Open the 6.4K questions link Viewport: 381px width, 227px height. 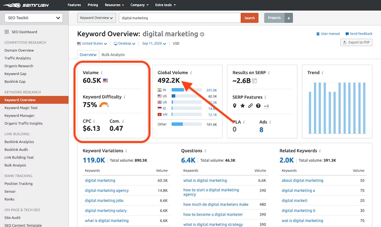(x=188, y=160)
